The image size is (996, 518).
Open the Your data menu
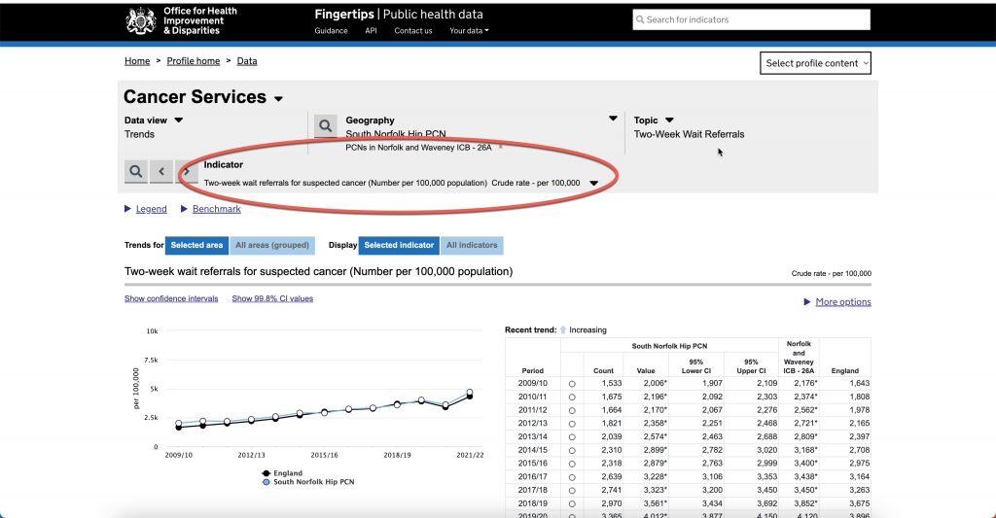pyautogui.click(x=469, y=30)
